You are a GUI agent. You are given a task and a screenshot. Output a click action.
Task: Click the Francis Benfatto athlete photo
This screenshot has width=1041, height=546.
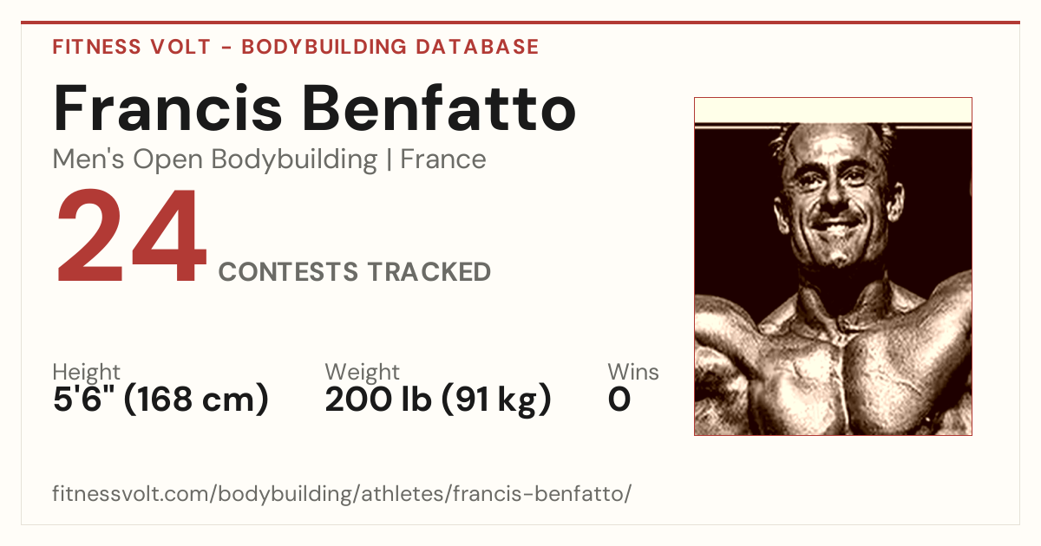833,266
